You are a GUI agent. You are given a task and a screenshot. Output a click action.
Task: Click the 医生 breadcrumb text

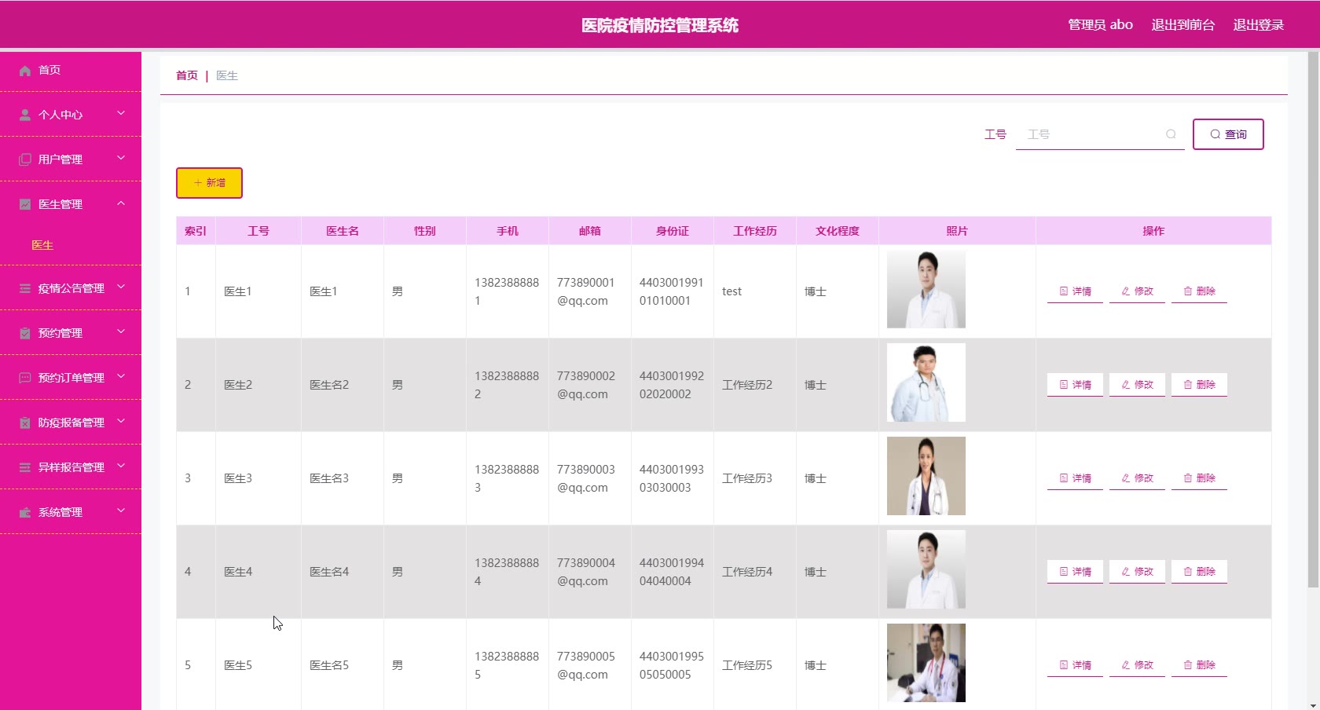click(227, 75)
